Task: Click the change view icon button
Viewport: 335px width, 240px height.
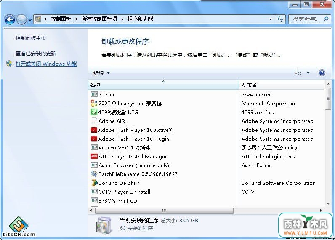Action: [298, 73]
